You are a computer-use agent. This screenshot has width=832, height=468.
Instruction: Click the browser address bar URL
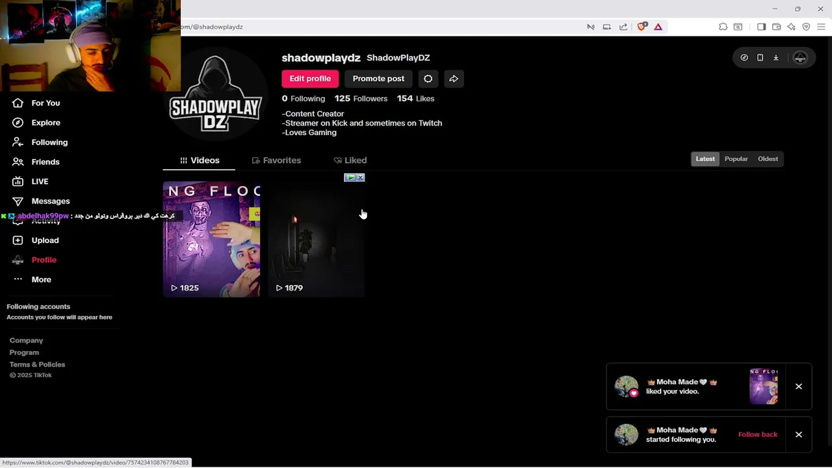[211, 27]
